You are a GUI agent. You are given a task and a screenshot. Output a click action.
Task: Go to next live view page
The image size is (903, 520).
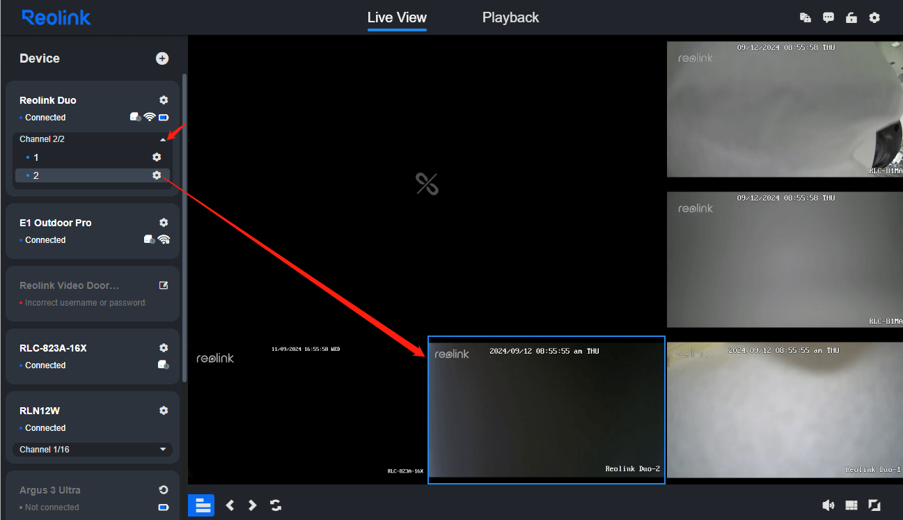(x=253, y=505)
